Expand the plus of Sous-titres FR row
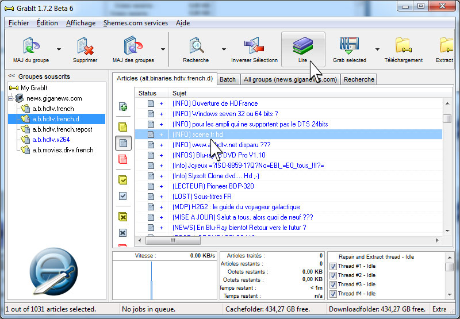Screen dimensions: 460x319 161,197
